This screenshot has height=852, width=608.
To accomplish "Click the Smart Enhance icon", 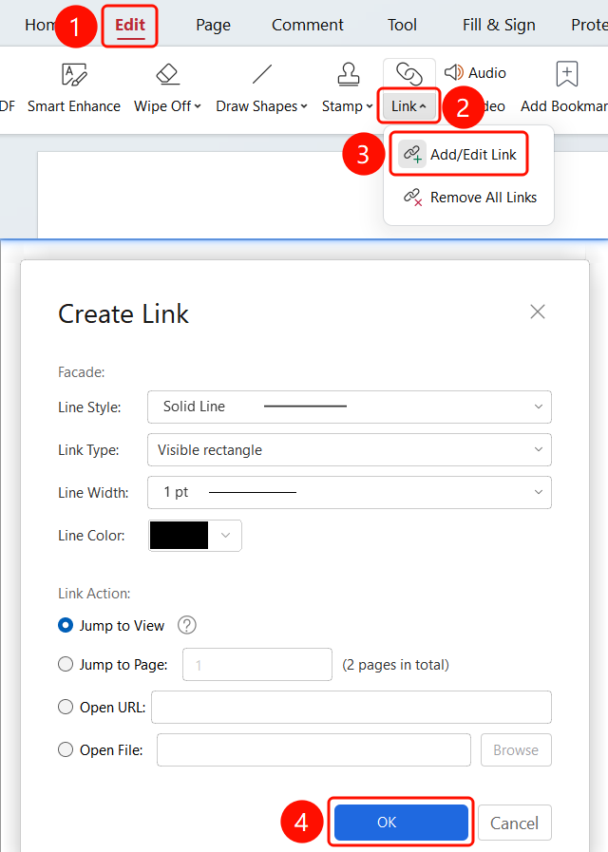I will (74, 74).
